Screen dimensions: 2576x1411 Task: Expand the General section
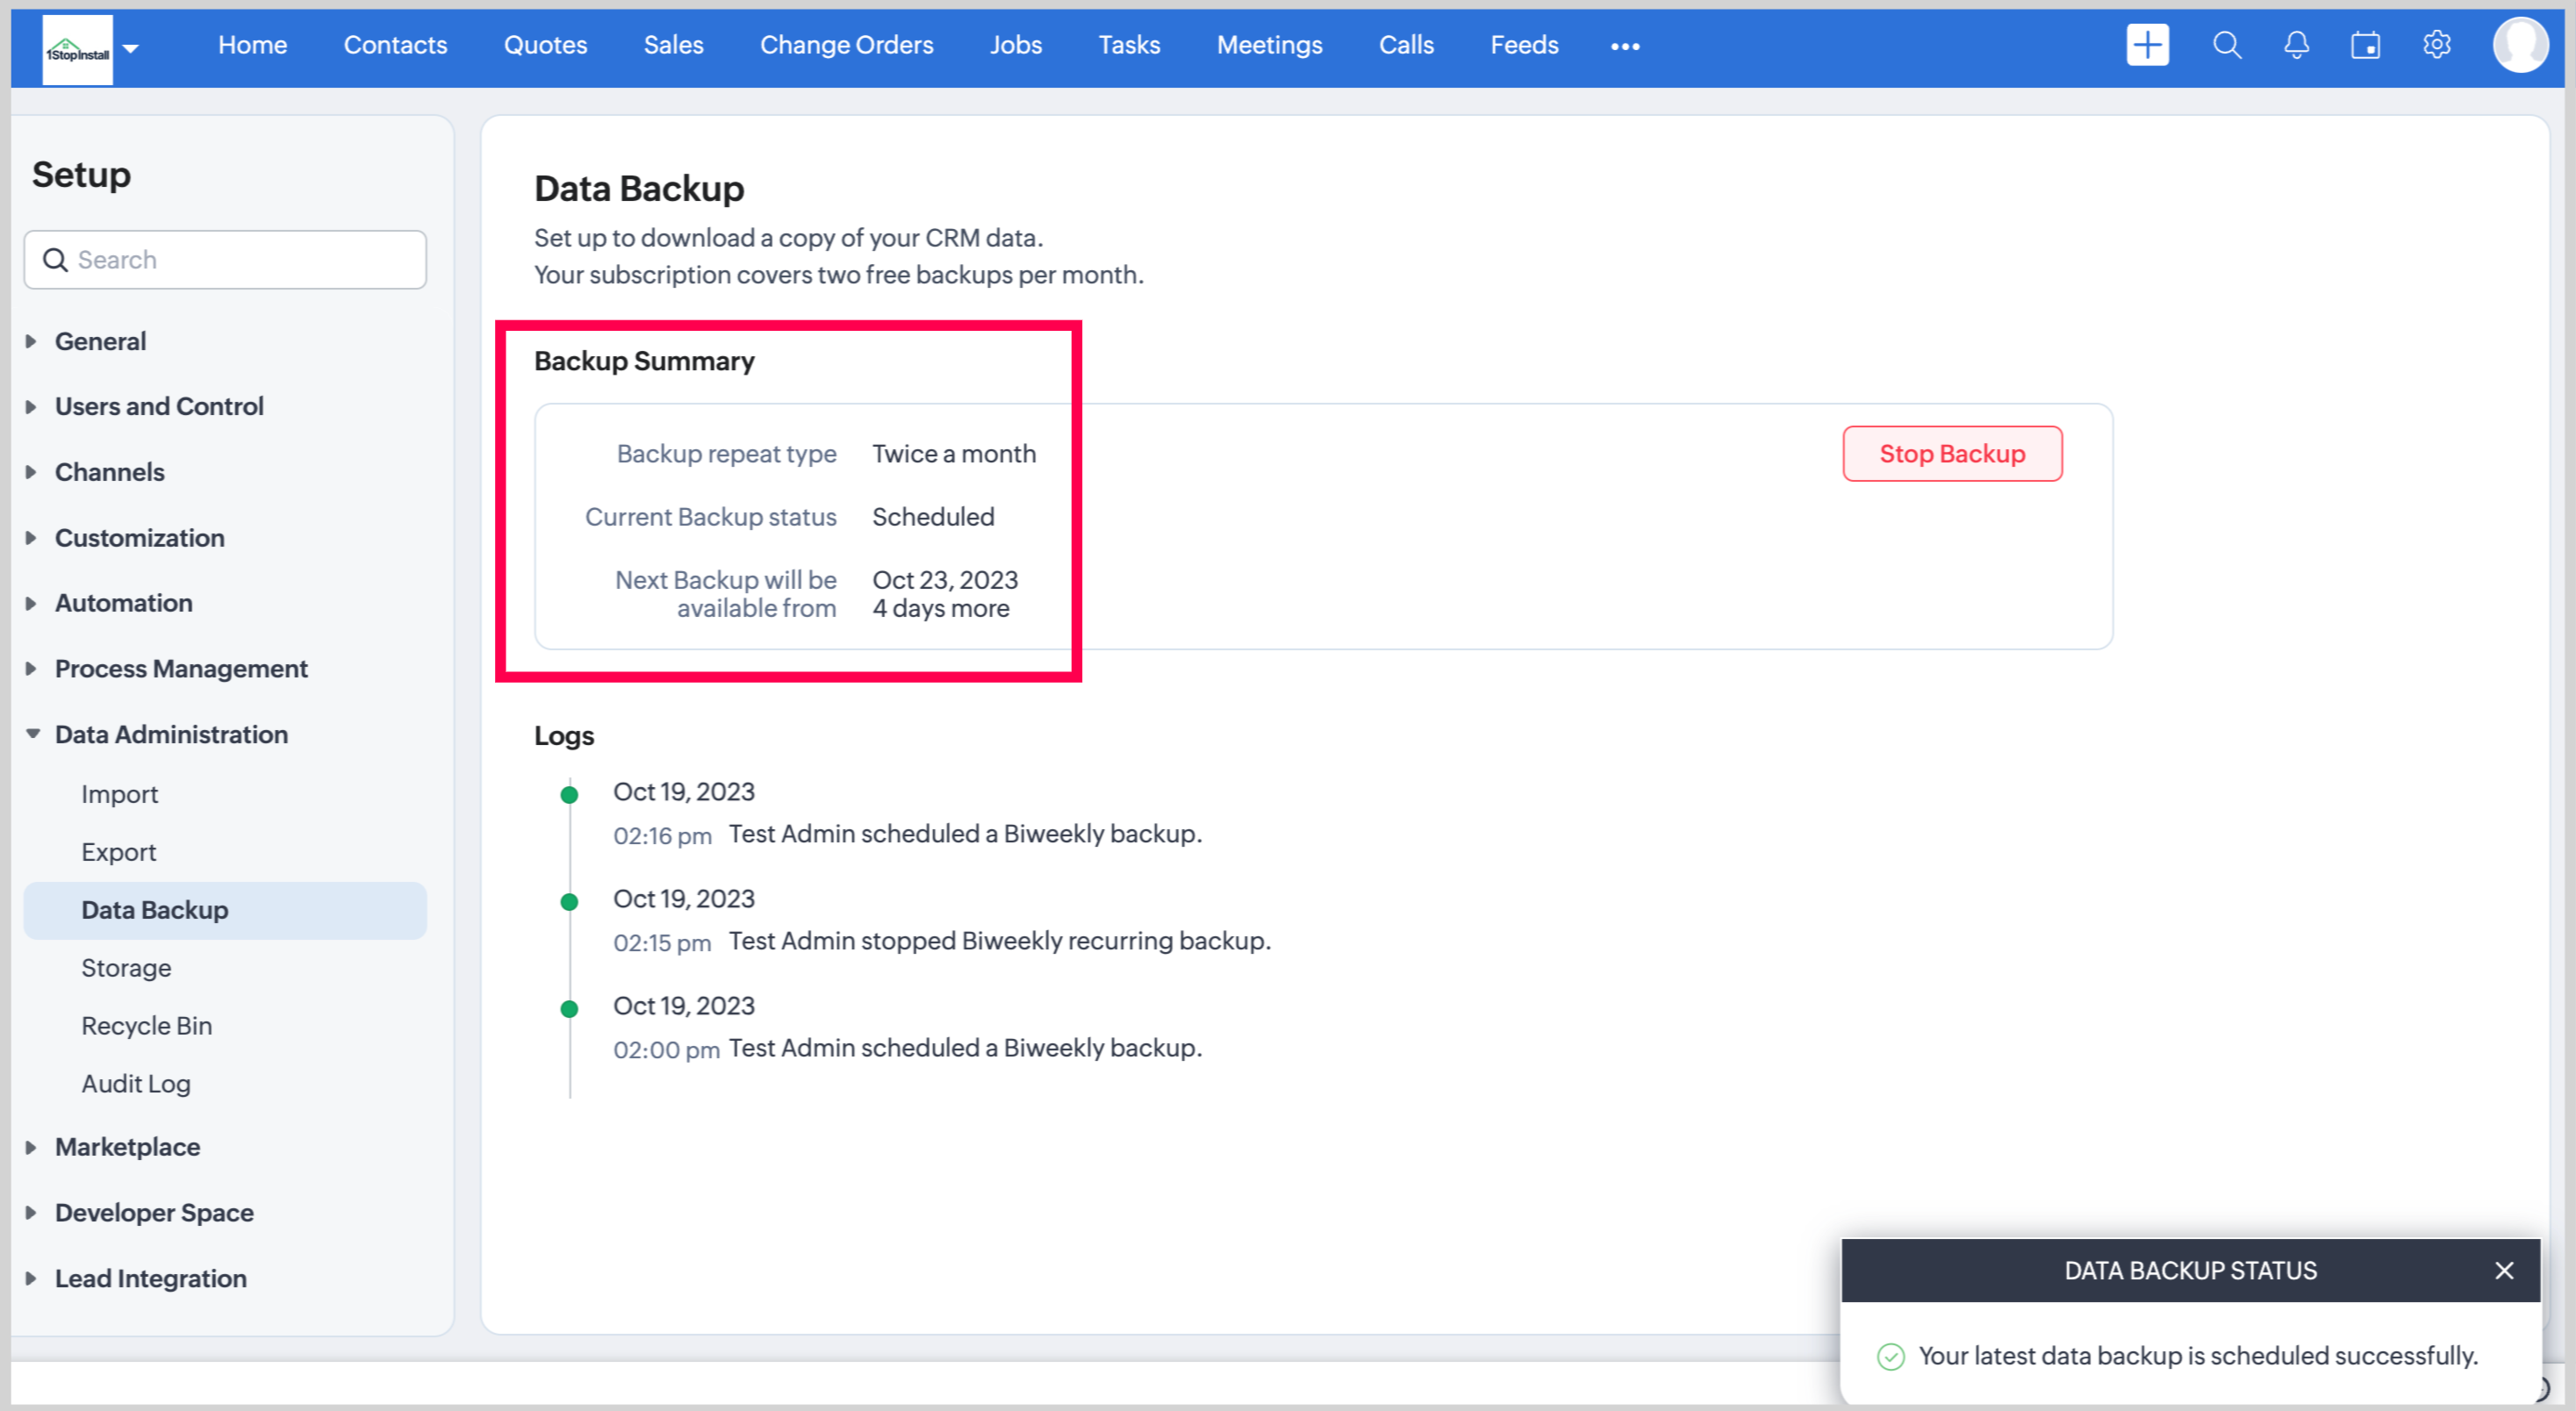pos(100,341)
